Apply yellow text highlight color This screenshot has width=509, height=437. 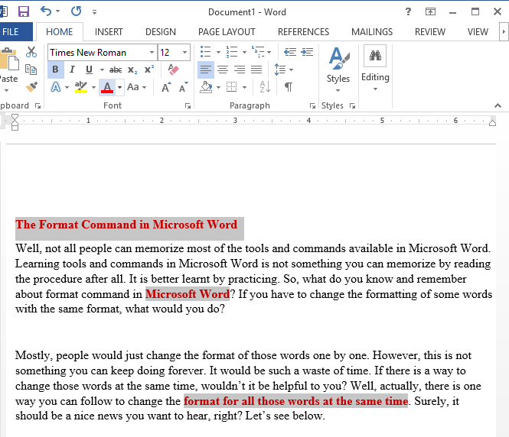(81, 87)
